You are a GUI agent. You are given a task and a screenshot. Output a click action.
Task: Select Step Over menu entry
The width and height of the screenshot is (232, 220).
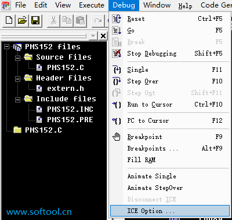tap(170, 81)
